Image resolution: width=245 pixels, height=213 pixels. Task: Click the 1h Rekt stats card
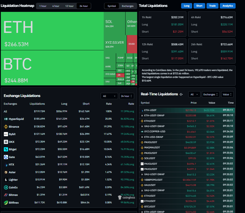tap(163, 24)
